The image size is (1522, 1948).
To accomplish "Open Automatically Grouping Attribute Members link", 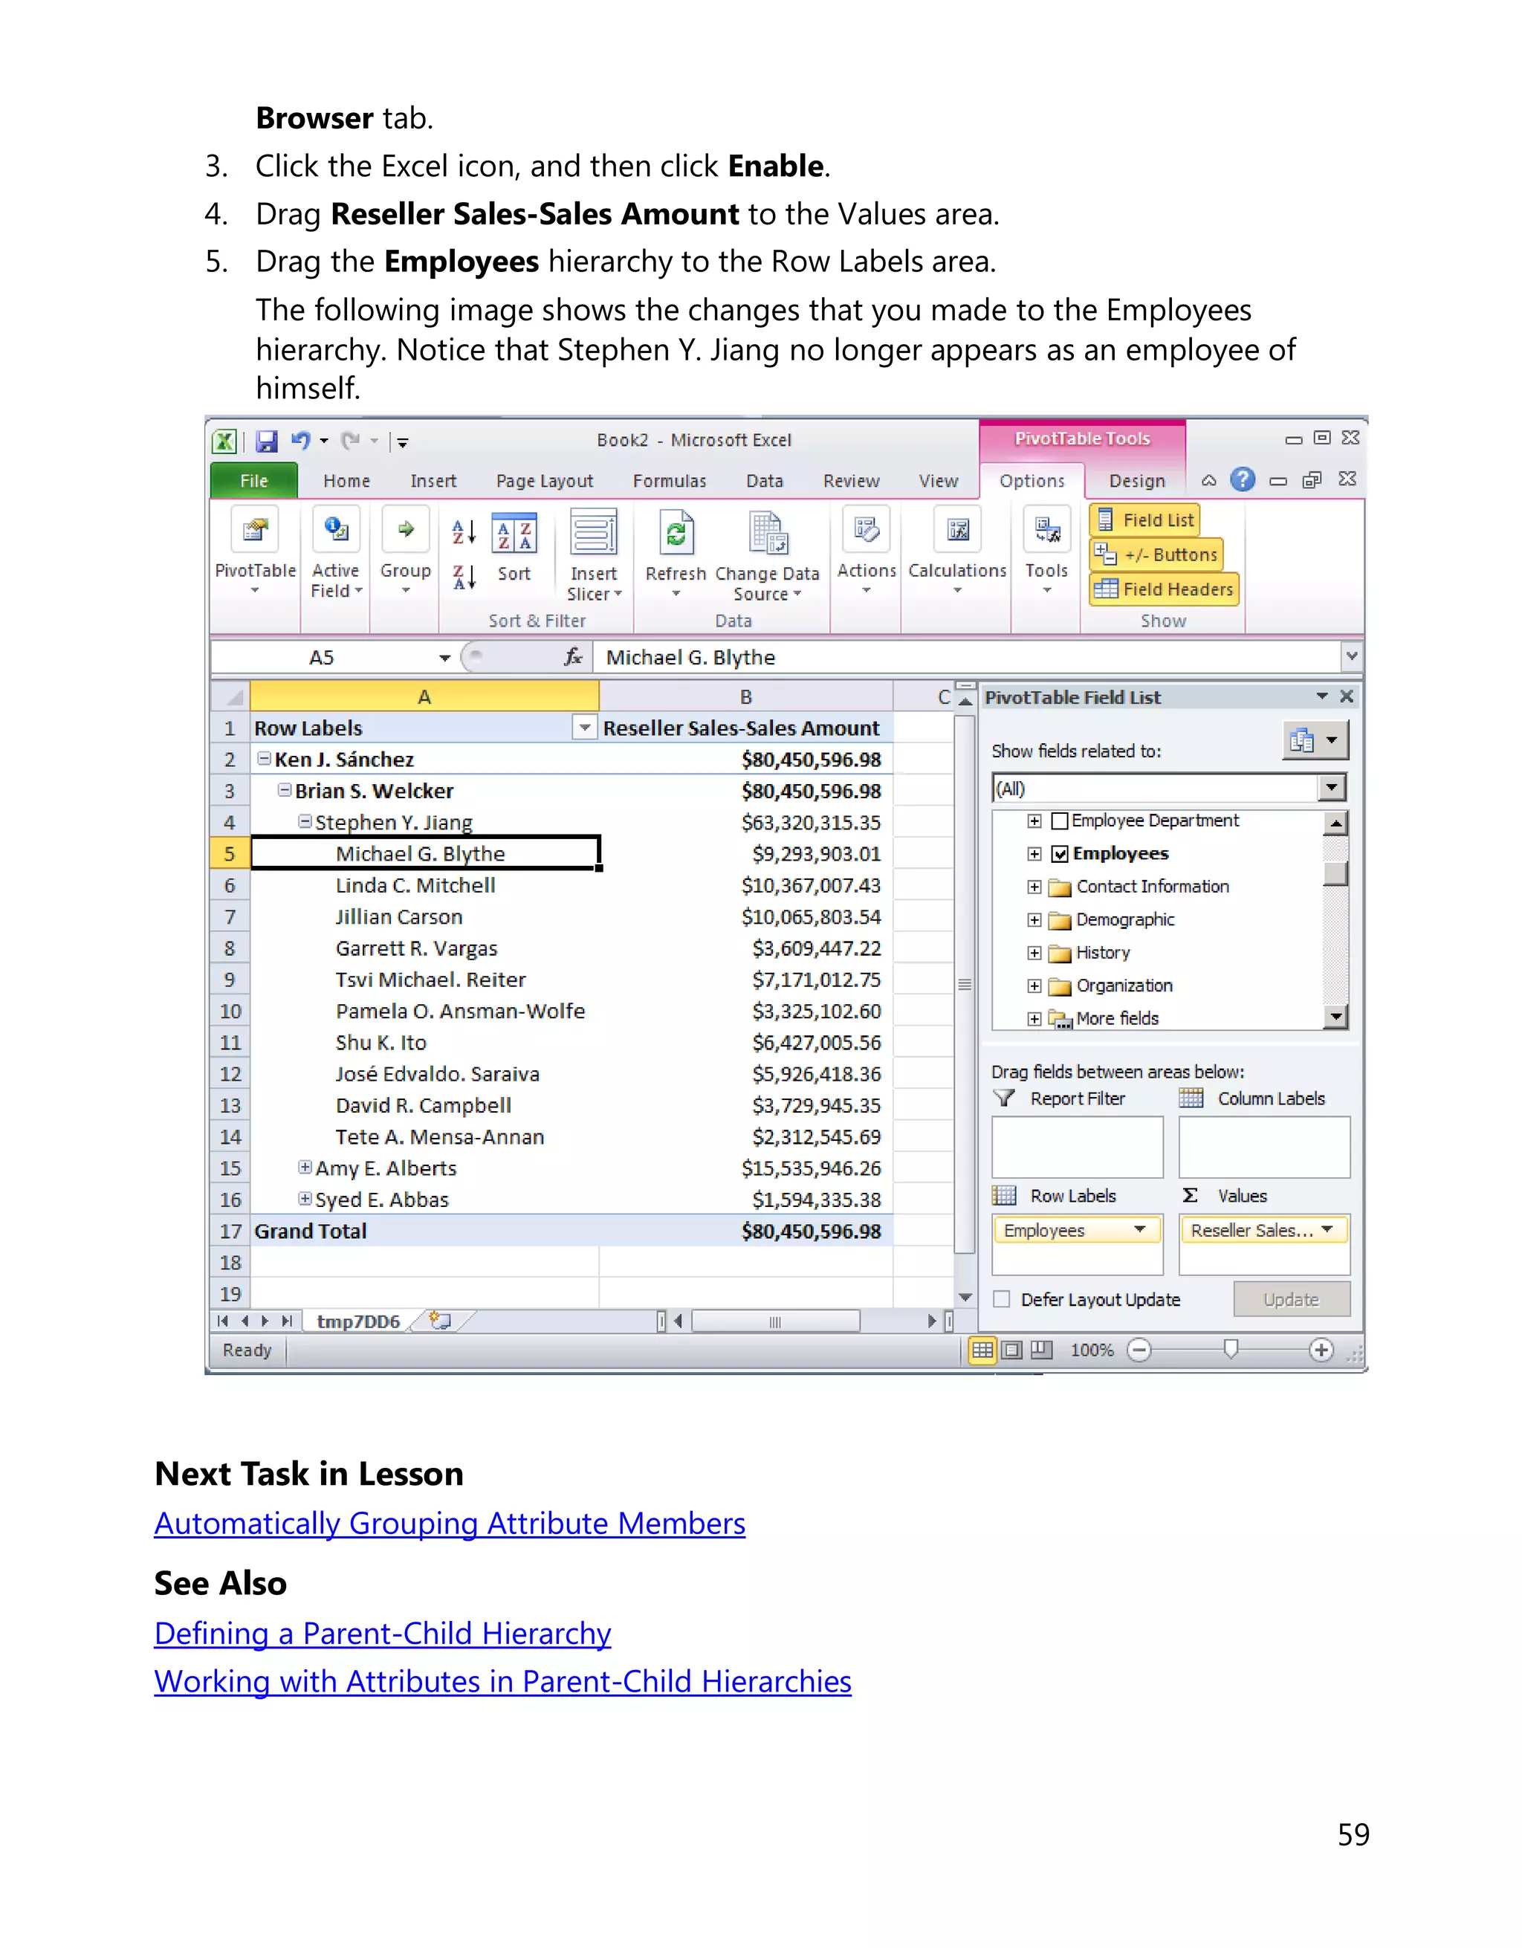I will [450, 1523].
